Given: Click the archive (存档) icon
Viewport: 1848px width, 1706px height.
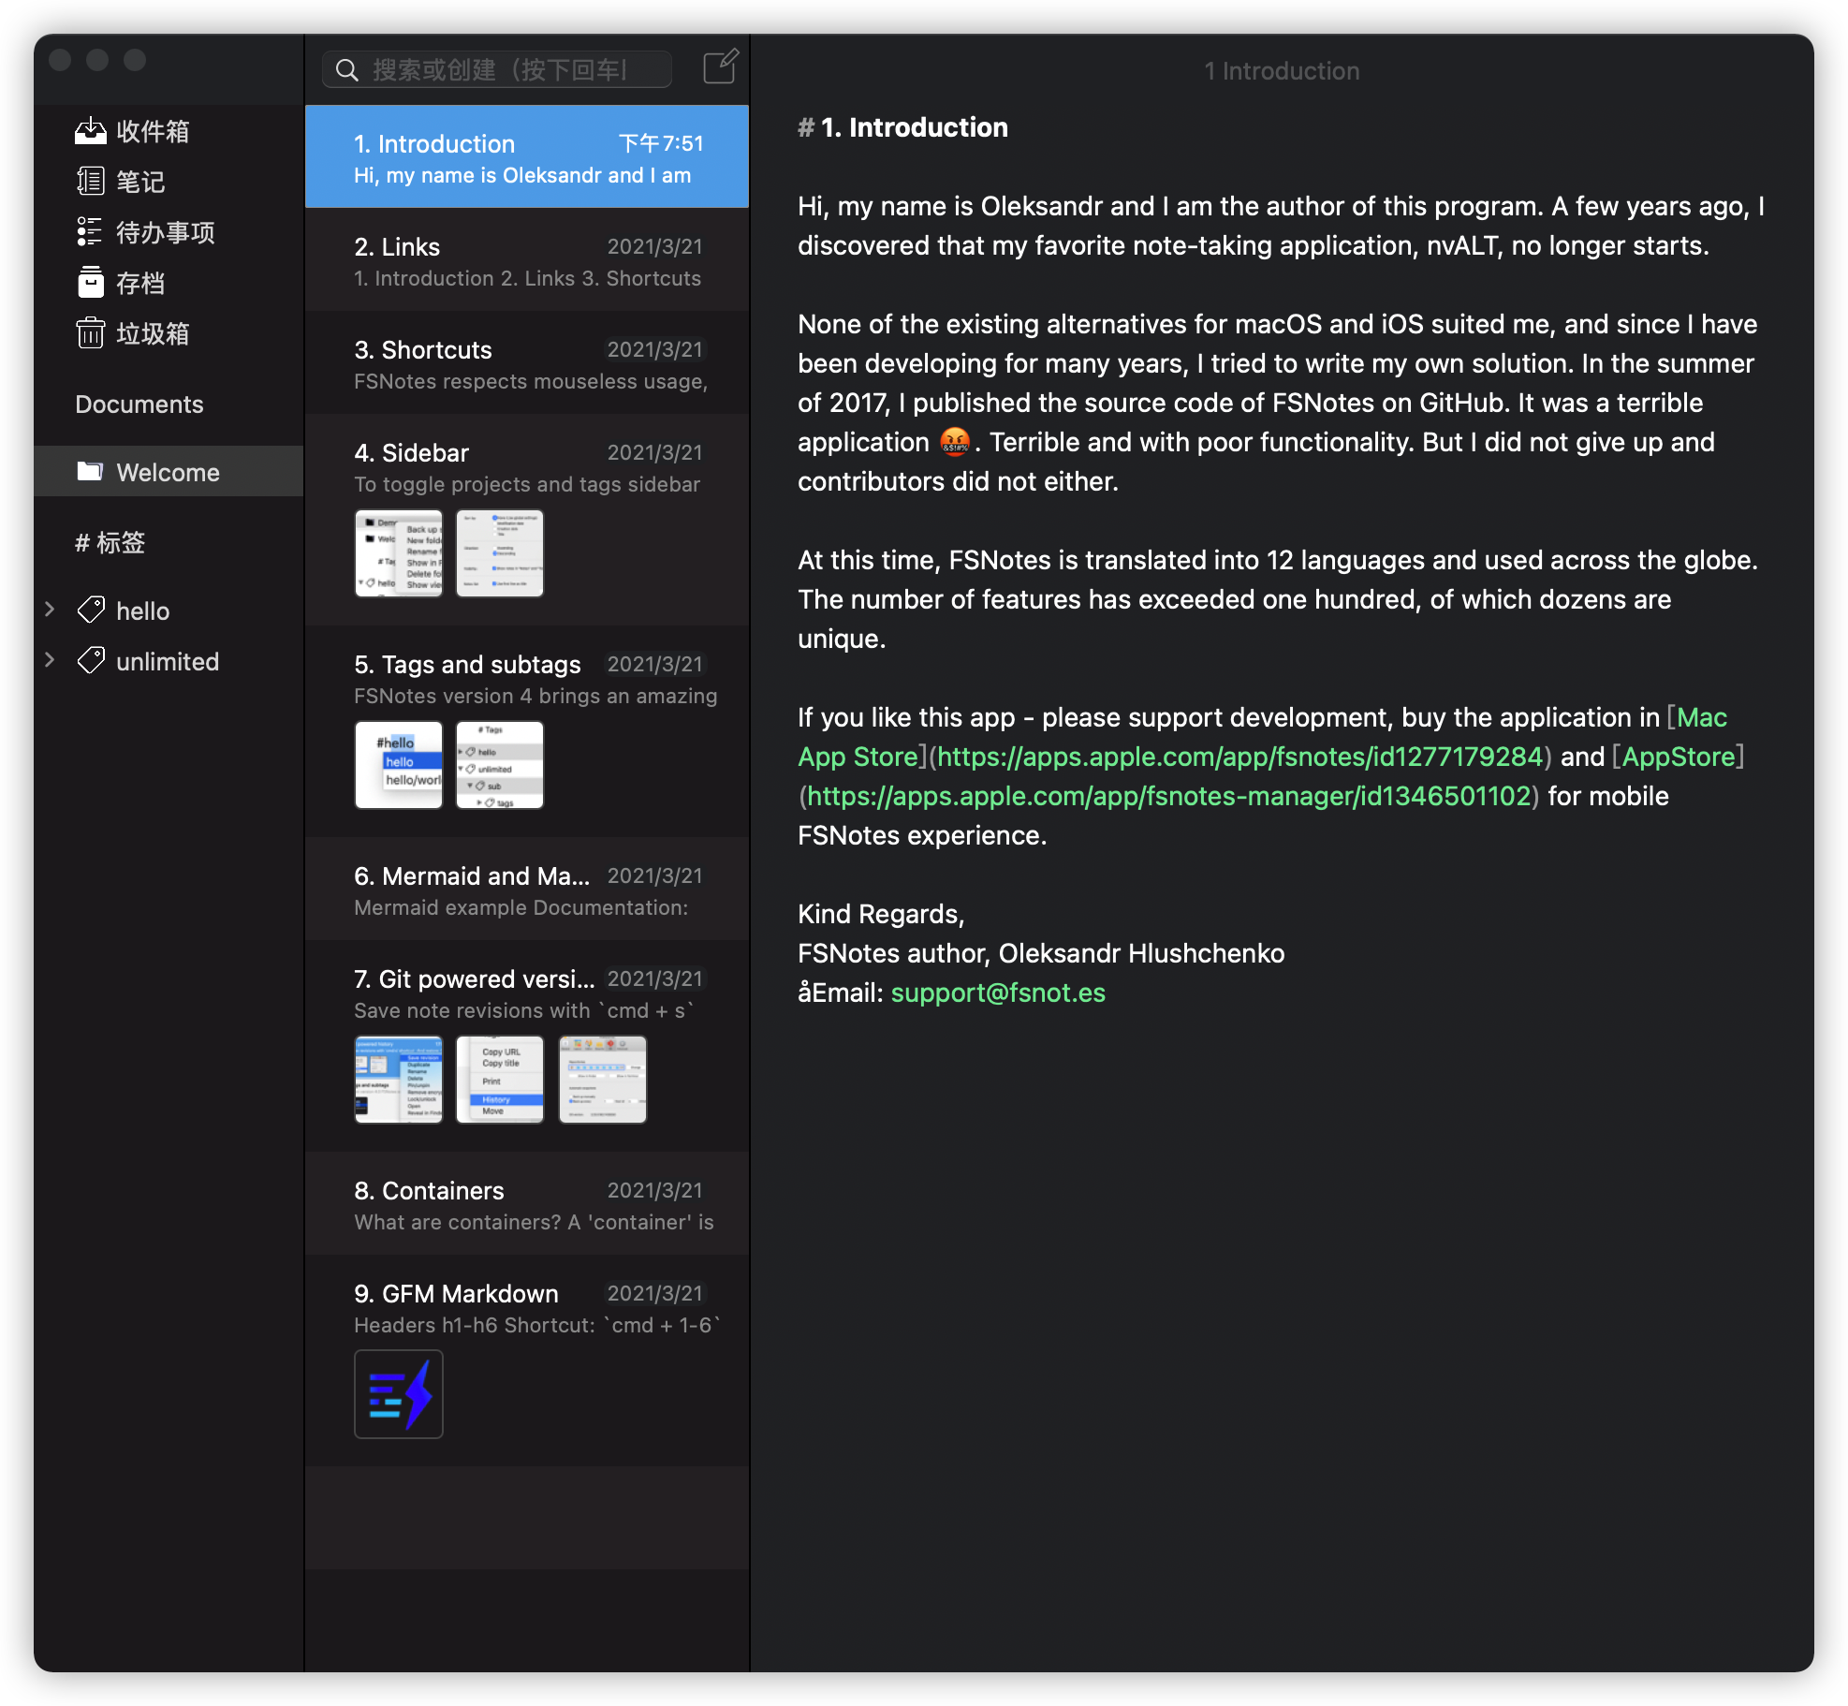Looking at the screenshot, I should click(x=89, y=282).
